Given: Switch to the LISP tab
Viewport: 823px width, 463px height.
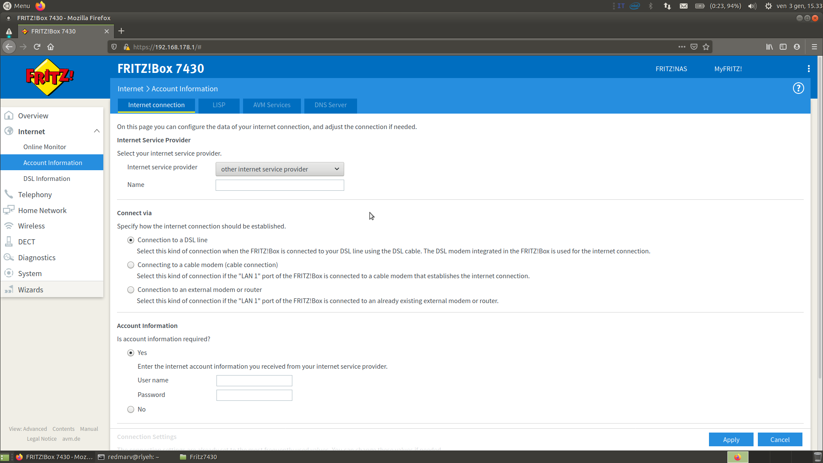Looking at the screenshot, I should coord(219,105).
